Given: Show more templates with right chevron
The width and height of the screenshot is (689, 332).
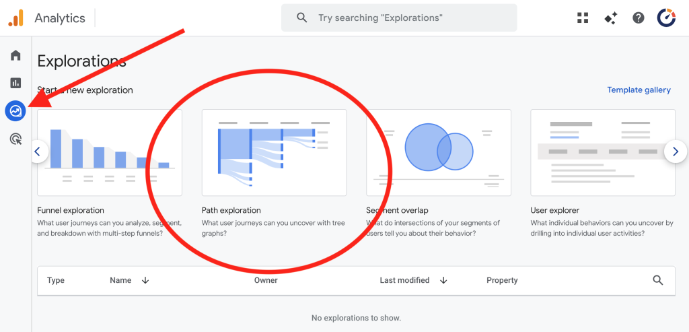Looking at the screenshot, I should (676, 152).
